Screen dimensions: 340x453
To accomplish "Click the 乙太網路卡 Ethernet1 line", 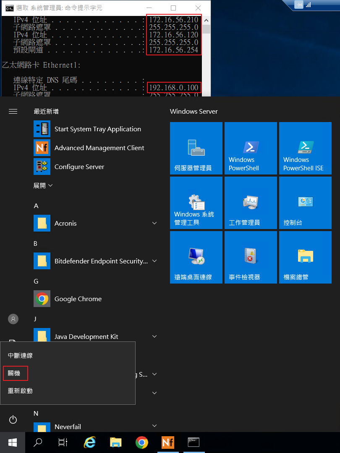I will pos(41,65).
